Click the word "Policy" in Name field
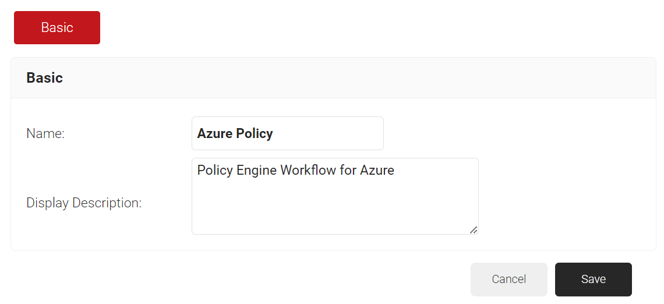The height and width of the screenshot is (304, 664). 255,133
